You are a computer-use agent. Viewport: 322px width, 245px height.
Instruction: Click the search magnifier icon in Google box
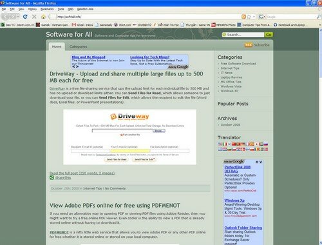[x=319, y=17]
